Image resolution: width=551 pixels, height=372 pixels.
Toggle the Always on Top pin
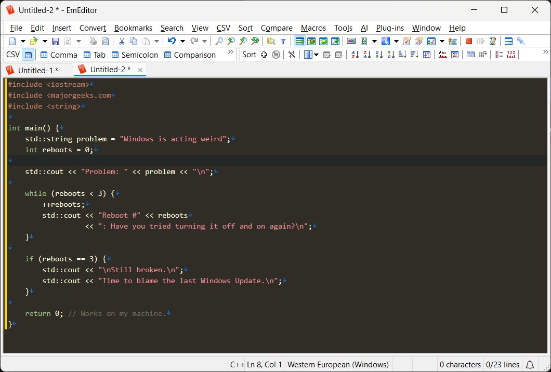[521, 41]
